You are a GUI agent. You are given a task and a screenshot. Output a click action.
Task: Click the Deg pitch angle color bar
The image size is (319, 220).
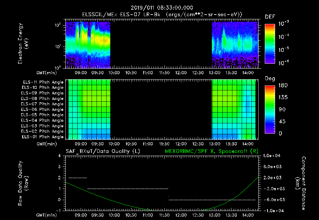coord(270,109)
